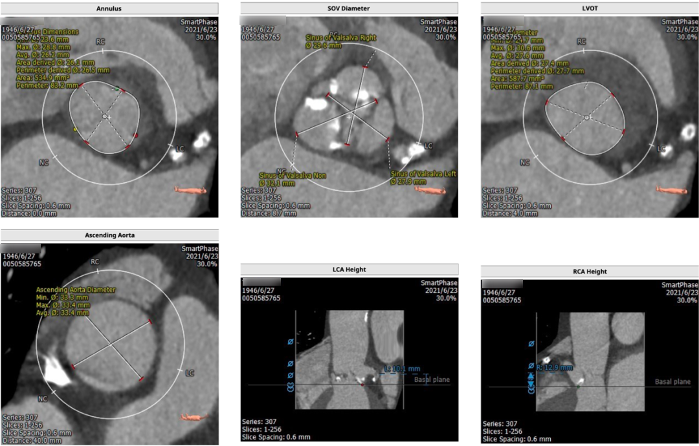
Task: Activate the Ascending Aorta panel header
Action: [109, 235]
